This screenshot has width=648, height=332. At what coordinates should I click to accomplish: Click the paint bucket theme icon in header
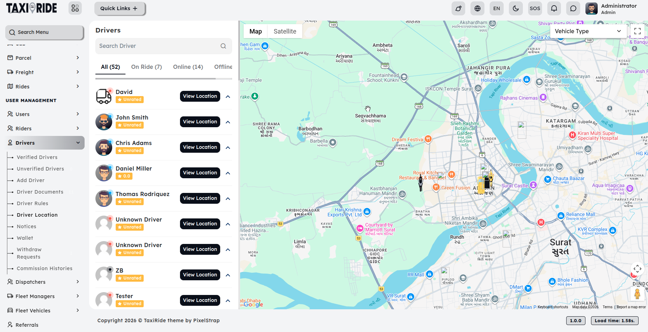pos(458,8)
